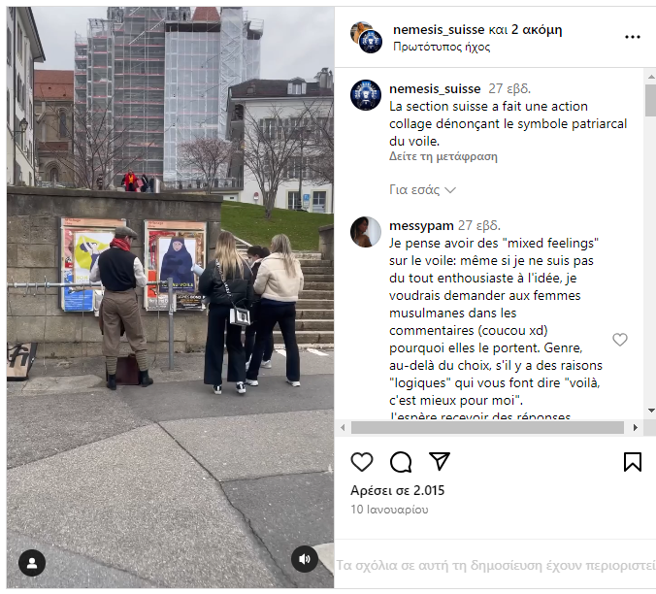This screenshot has height=594, width=656.
Task: View likes list 'Αρέσει σε 2.015'
Action: 398,490
